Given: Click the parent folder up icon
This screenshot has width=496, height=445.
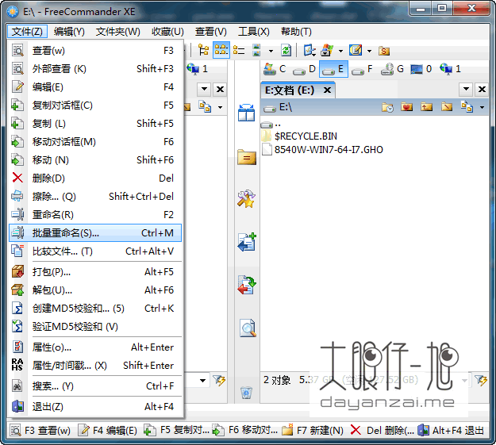Looking at the screenshot, I should click(x=426, y=107).
